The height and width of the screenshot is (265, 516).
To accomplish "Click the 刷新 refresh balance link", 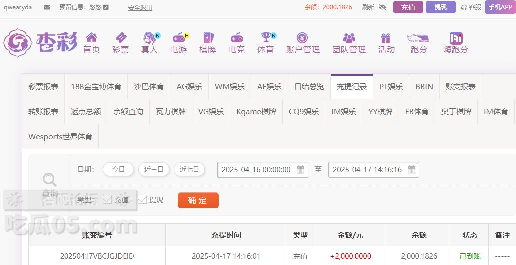I will point(368,7).
